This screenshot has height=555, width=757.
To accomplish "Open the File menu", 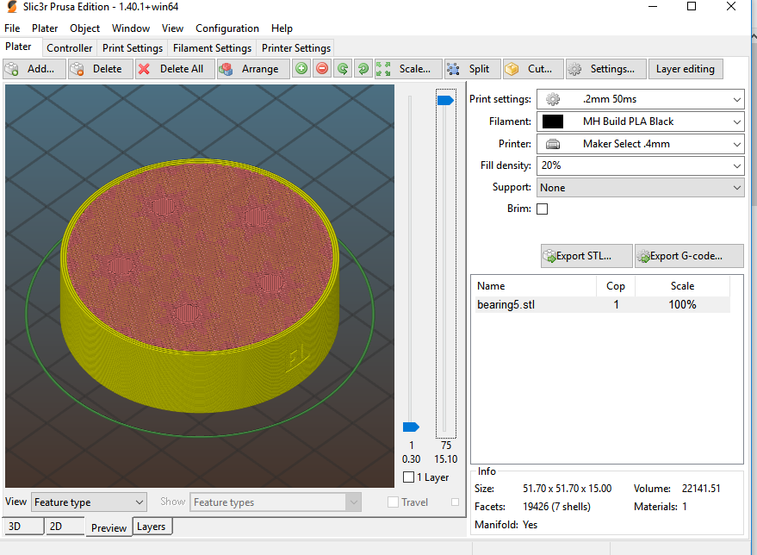I will pos(12,28).
